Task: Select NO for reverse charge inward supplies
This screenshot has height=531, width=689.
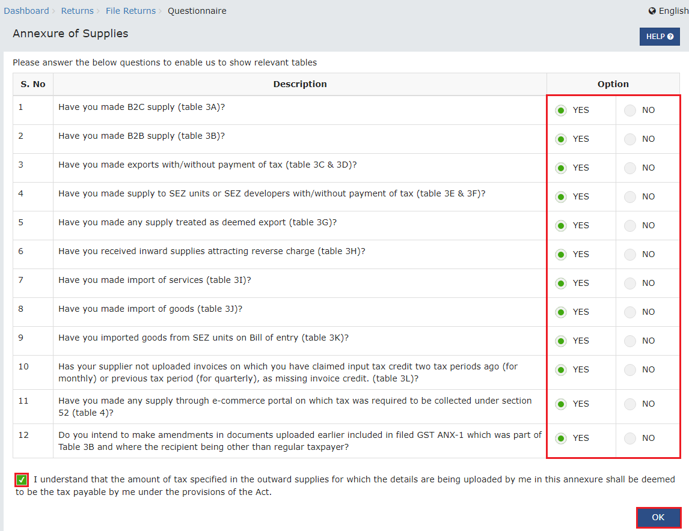Action: pyautogui.click(x=629, y=255)
